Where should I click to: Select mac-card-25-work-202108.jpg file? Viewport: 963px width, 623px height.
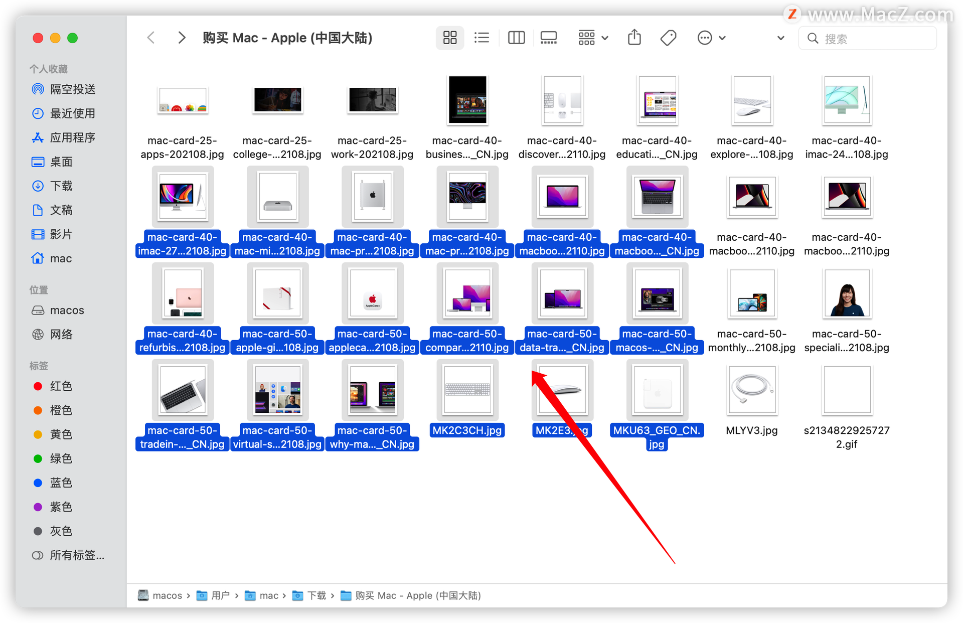(372, 100)
